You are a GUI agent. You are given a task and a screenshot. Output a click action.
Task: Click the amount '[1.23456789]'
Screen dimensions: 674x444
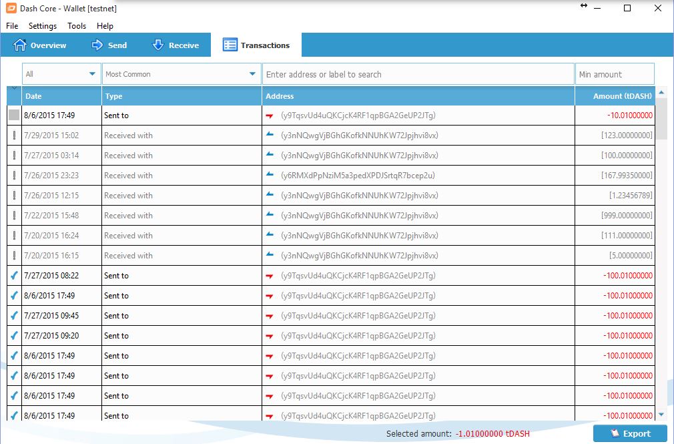[631, 196]
